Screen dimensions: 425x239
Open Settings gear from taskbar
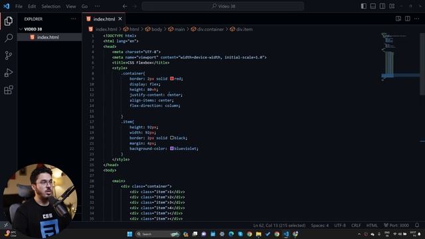click(x=222, y=234)
